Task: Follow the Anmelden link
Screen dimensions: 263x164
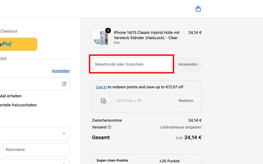Action: (x=61, y=71)
